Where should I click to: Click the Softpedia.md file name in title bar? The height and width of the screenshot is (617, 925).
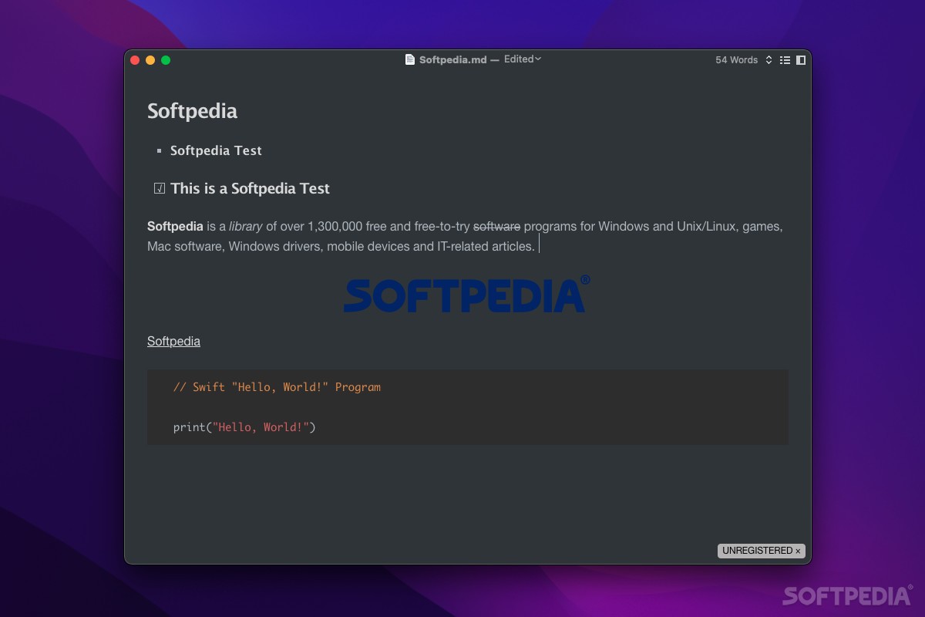pos(452,59)
